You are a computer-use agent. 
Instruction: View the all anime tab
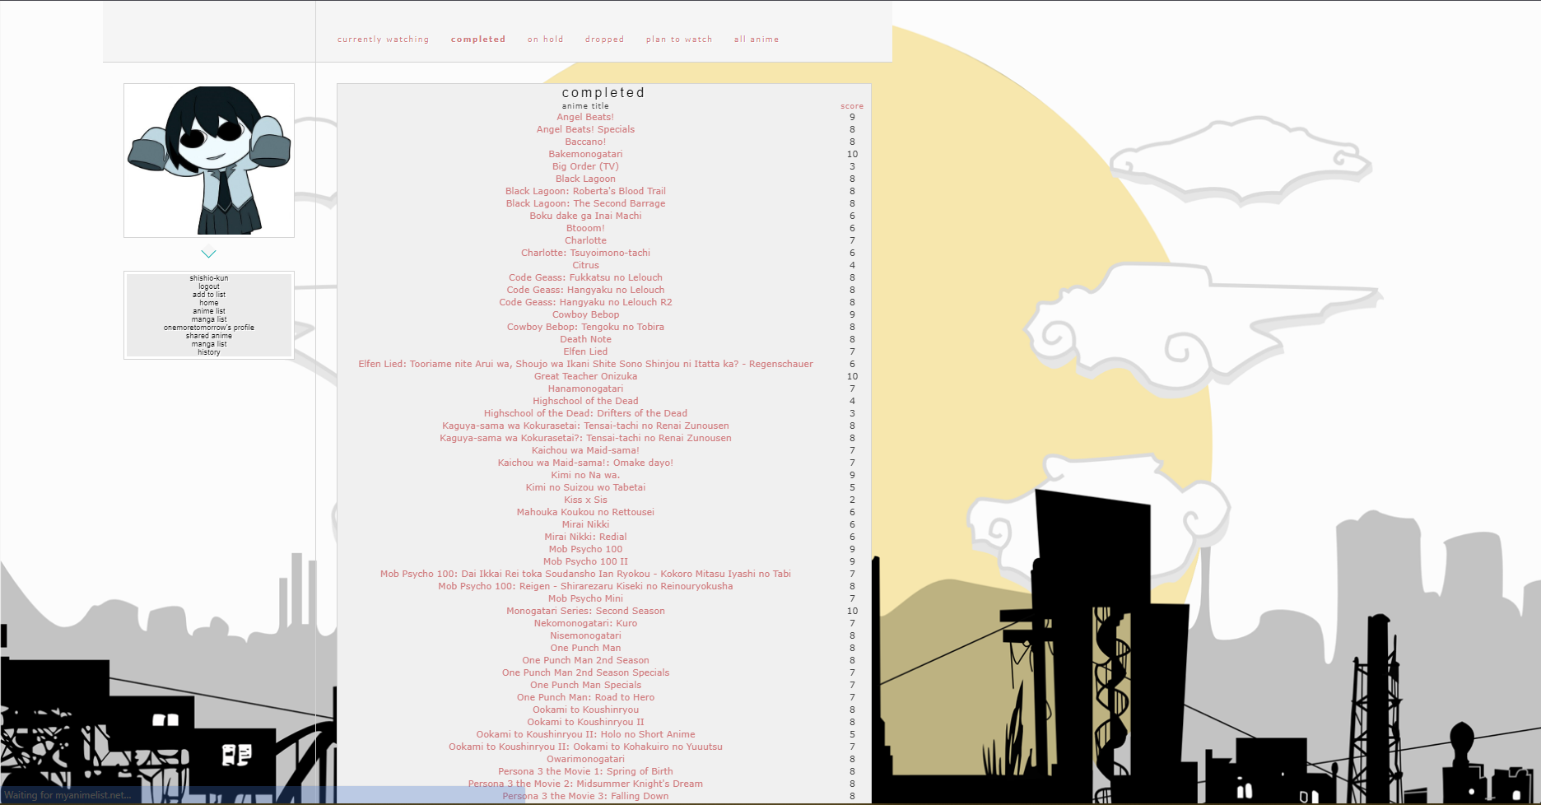757,40
